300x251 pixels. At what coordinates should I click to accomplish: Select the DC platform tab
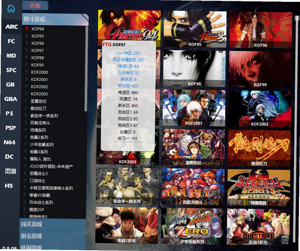9,157
